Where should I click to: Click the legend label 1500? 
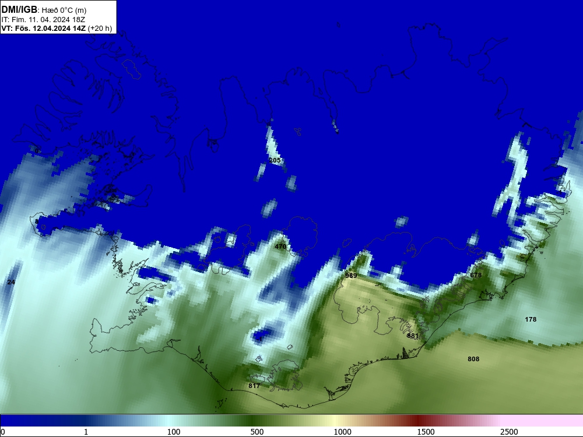coord(426,432)
